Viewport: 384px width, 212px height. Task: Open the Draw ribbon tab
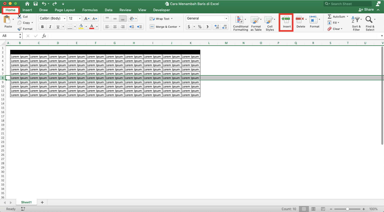pyautogui.click(x=43, y=10)
